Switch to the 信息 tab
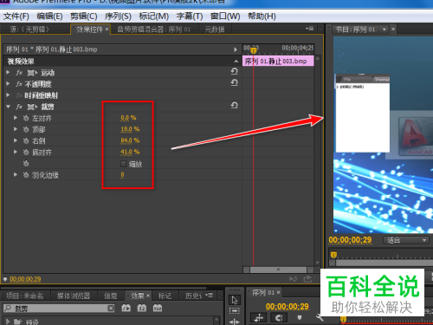Image resolution: width=433 pixels, height=325 pixels. (110, 296)
